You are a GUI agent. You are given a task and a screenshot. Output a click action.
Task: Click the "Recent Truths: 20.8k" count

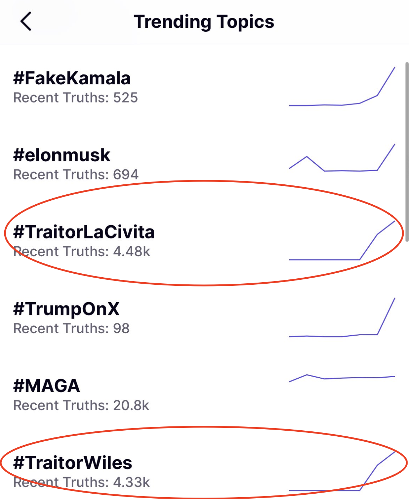(x=81, y=405)
